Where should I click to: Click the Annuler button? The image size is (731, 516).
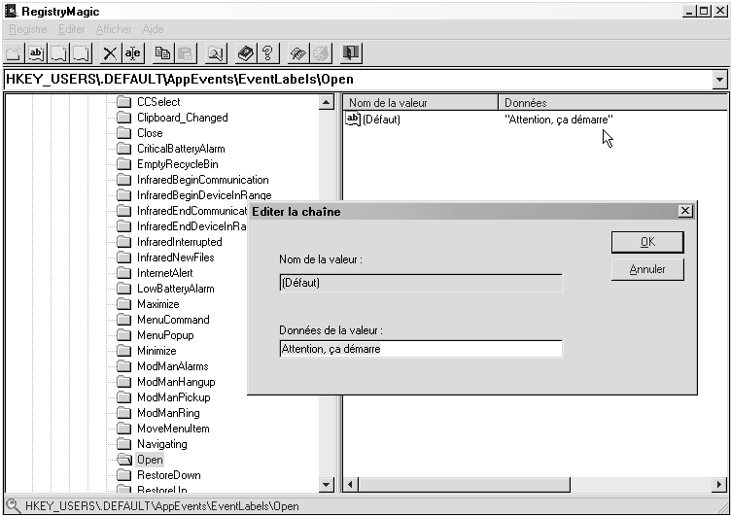coord(647,269)
